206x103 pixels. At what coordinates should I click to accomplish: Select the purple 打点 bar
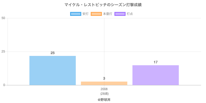156,75
